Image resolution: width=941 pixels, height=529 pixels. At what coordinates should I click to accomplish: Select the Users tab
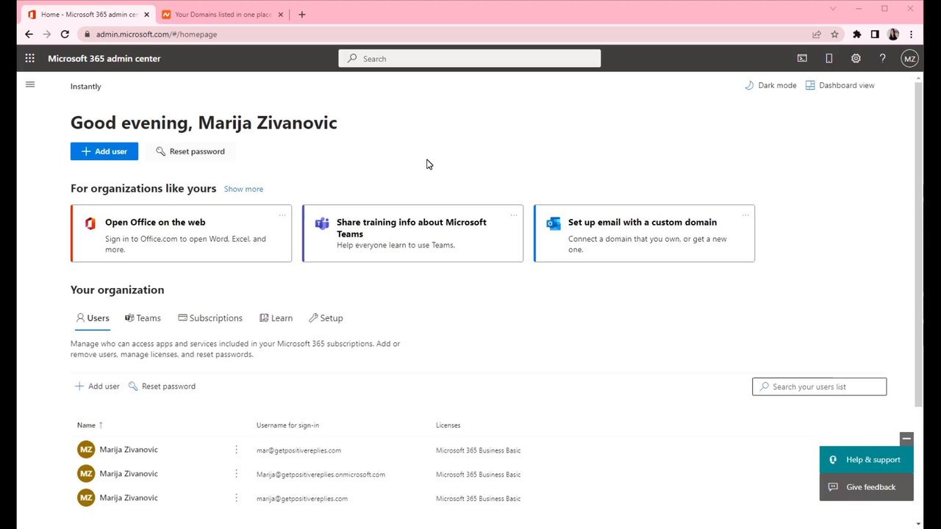(93, 318)
